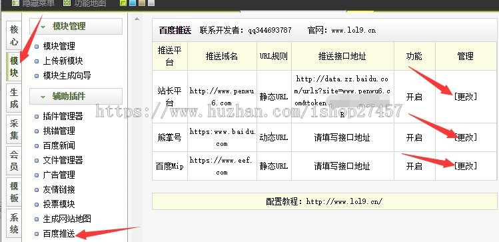Select the blue skin color square
This screenshot has height=242, width=499.
coord(133,3)
